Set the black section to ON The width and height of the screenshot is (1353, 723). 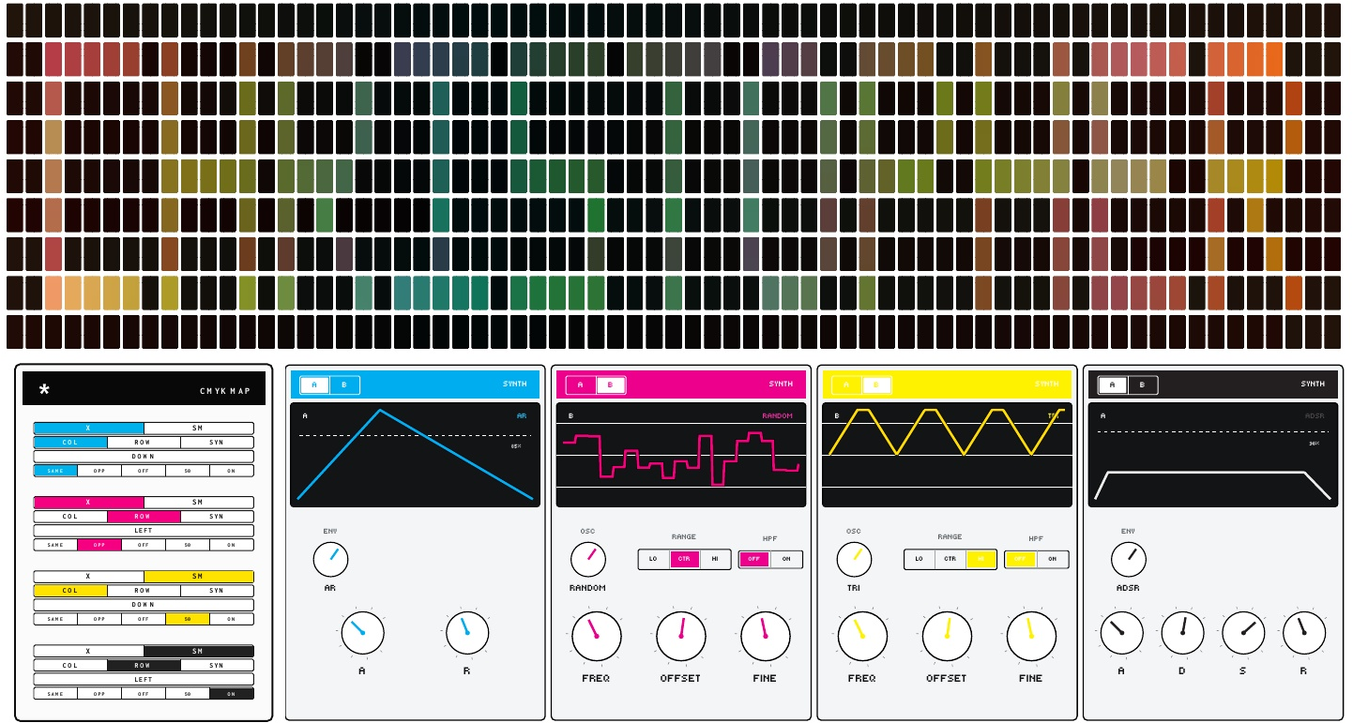tap(232, 694)
